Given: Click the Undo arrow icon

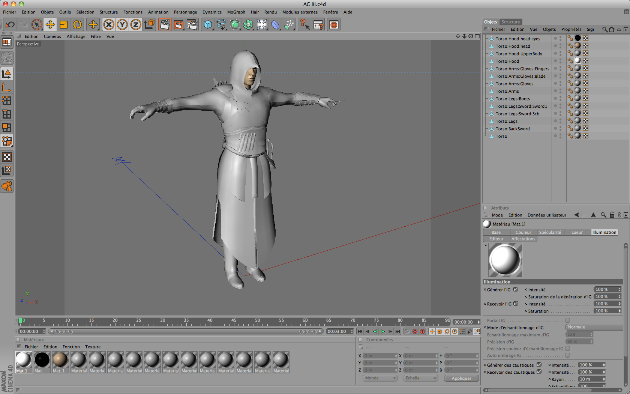Looking at the screenshot, I should (10, 25).
